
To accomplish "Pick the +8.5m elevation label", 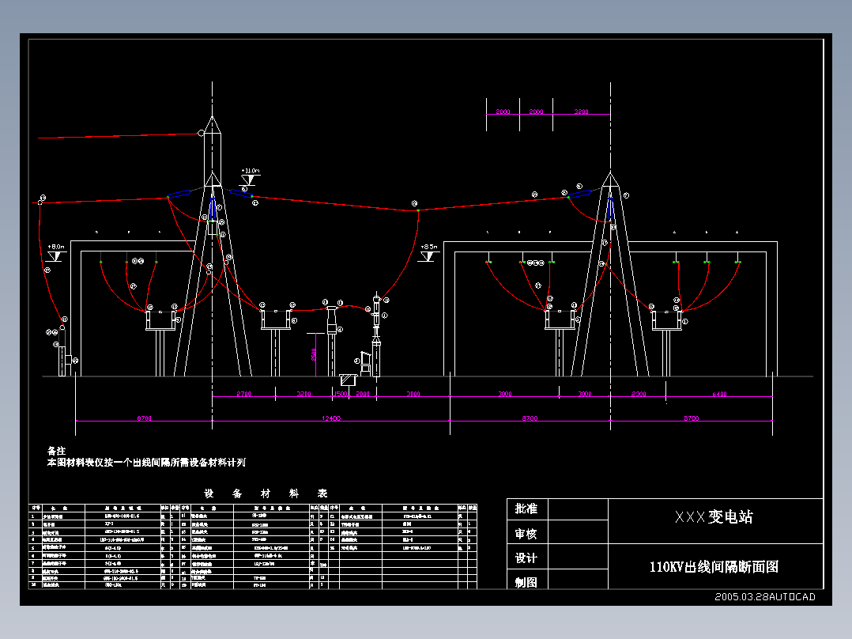I will point(428,247).
